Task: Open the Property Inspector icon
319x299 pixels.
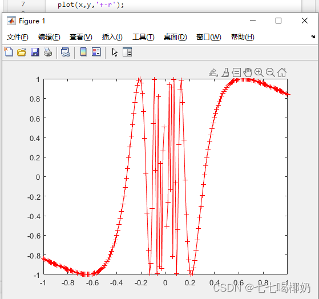Action: [x=127, y=52]
